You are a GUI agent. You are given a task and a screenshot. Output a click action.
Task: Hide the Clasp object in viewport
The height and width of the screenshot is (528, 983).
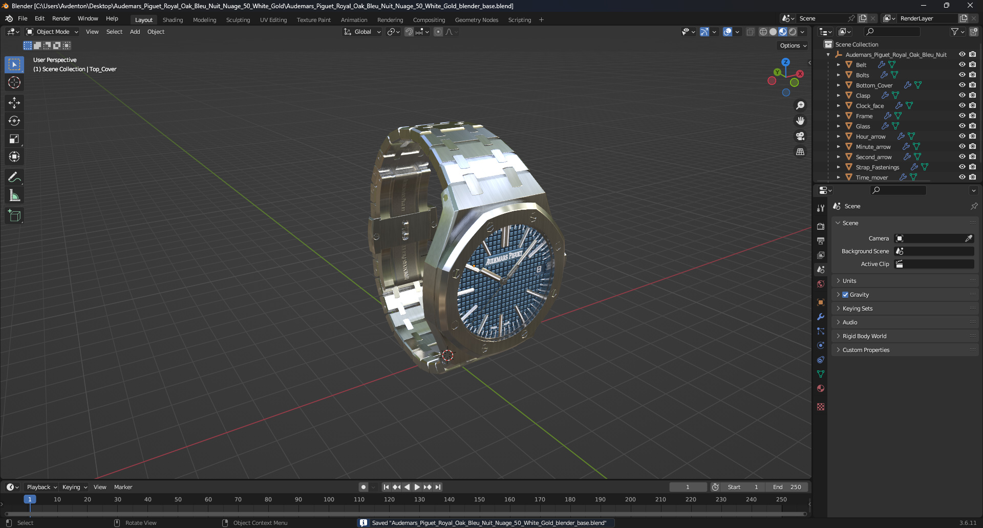(962, 95)
